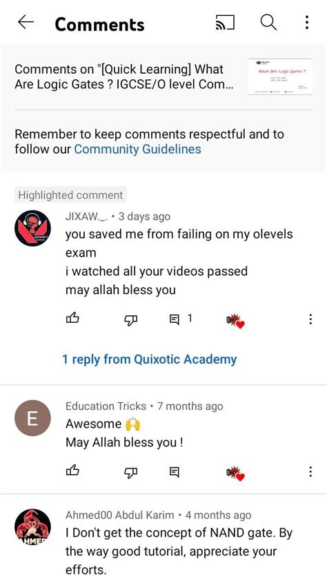The image size is (327, 576).
Task: Tap the creator heart on the Education Tricks comment
Action: coord(235,473)
